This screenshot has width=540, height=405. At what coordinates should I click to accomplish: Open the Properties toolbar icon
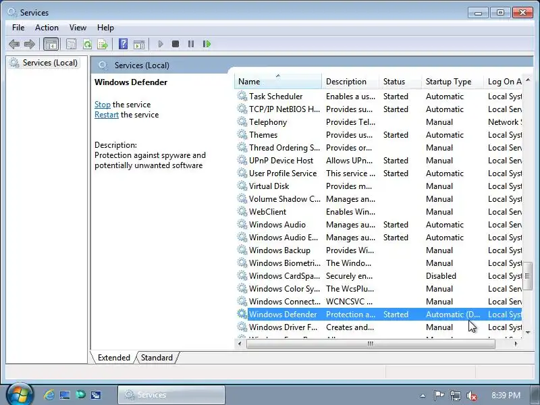[x=71, y=44]
